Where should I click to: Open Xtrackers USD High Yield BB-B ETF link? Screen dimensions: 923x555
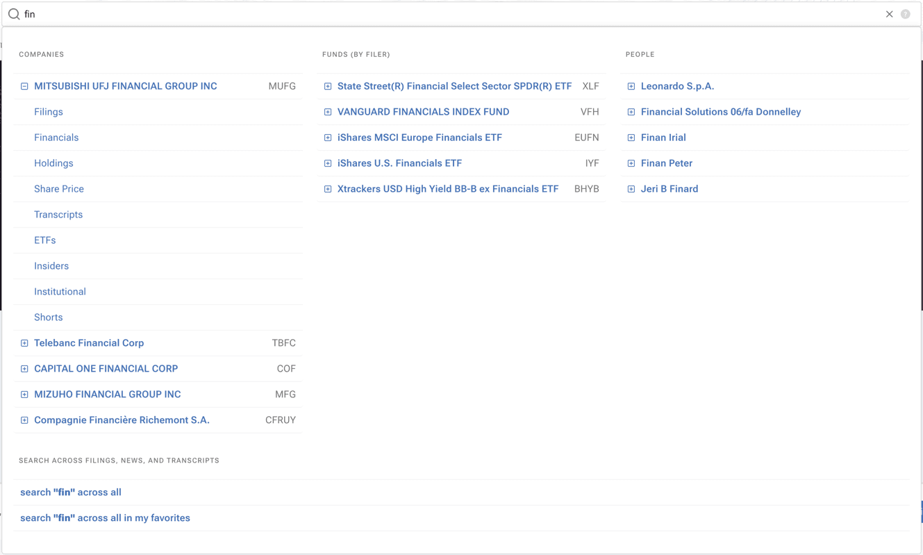tap(448, 189)
